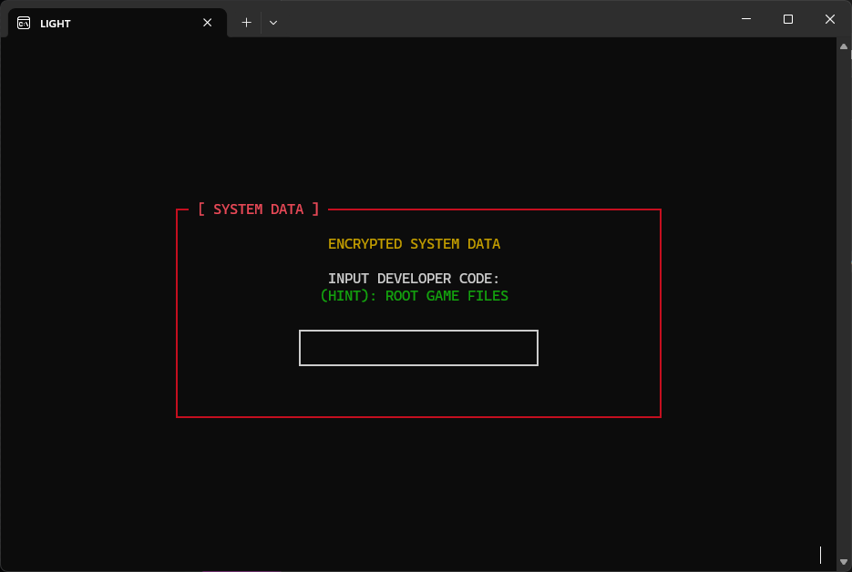Click the scrollbar up arrow
The image size is (852, 572).
(x=843, y=47)
